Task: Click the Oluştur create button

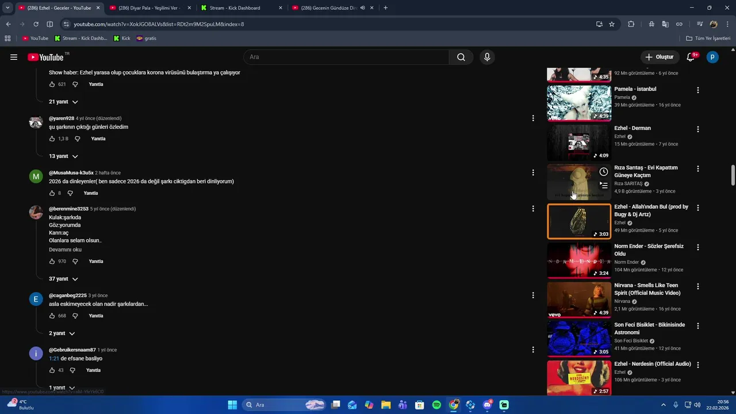Action: coord(659,57)
